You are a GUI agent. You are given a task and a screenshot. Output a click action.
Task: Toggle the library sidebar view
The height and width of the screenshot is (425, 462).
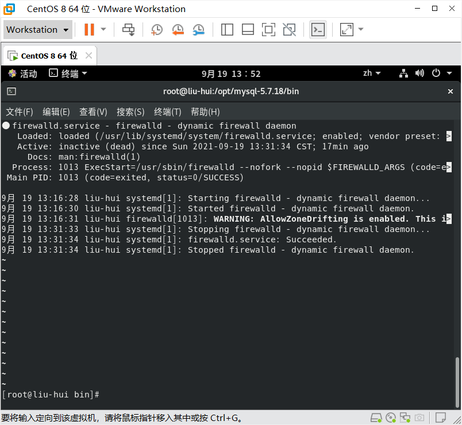[227, 29]
